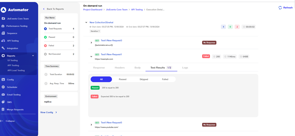Click the 00:00:02 duration badge

pos(249,27)
